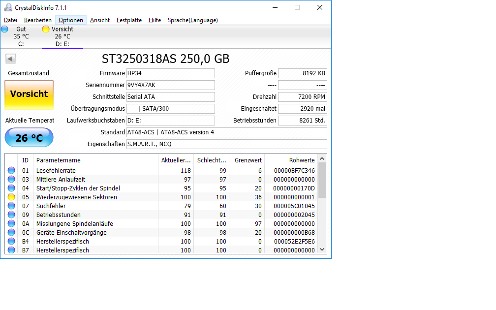This screenshot has height=310, width=496.
Task: Click the Drehzahl field 7200 RPM
Action: coord(303,97)
